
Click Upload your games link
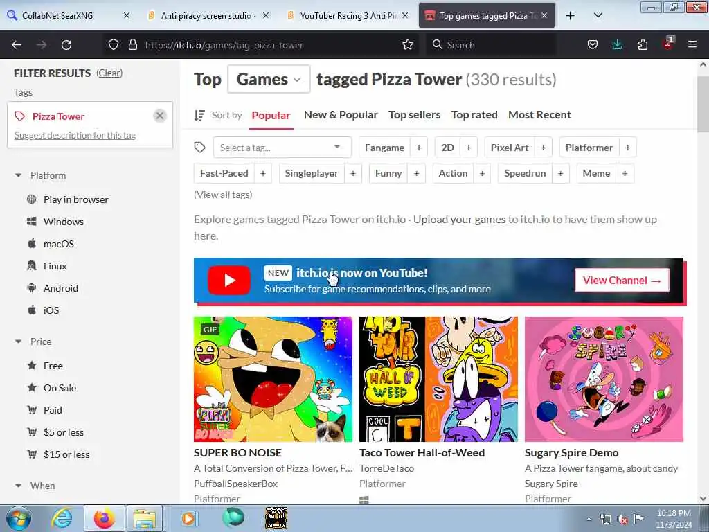[460, 220]
